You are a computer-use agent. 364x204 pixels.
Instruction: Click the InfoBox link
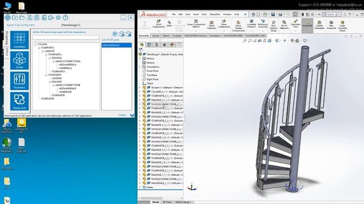122,115
